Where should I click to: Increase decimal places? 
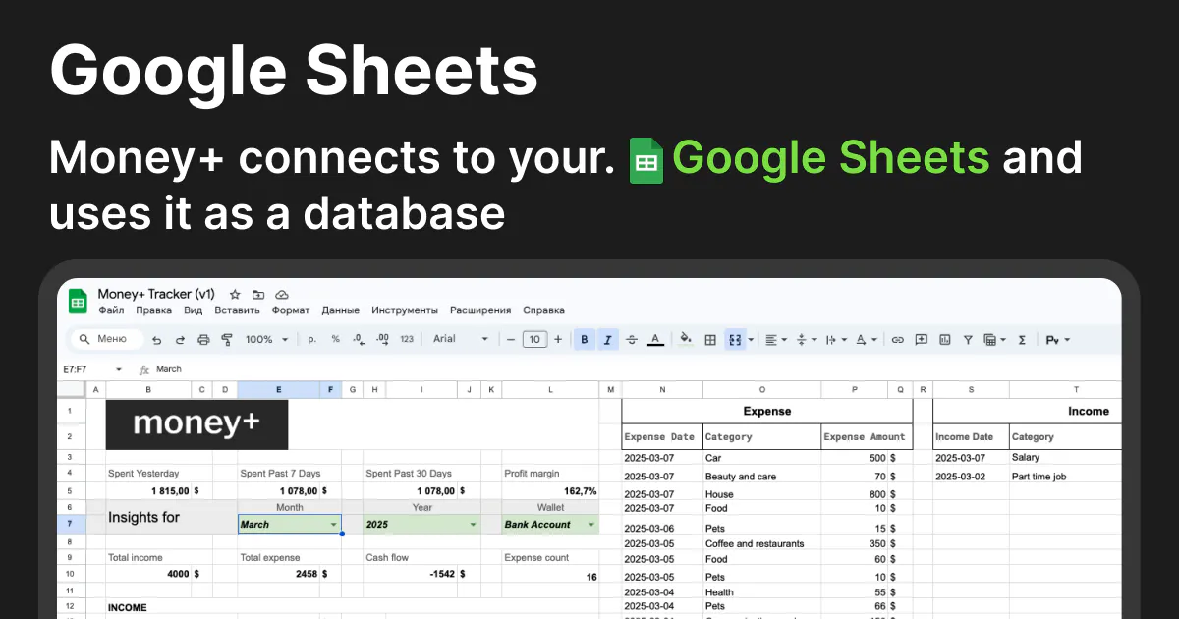382,339
